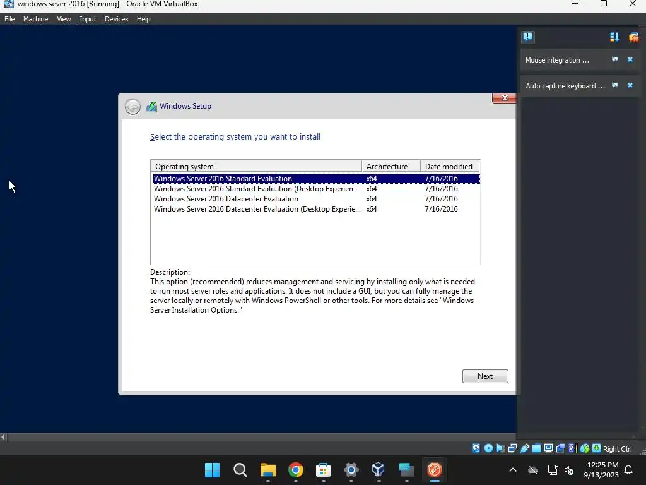Click the Architecture column header

tap(391, 166)
